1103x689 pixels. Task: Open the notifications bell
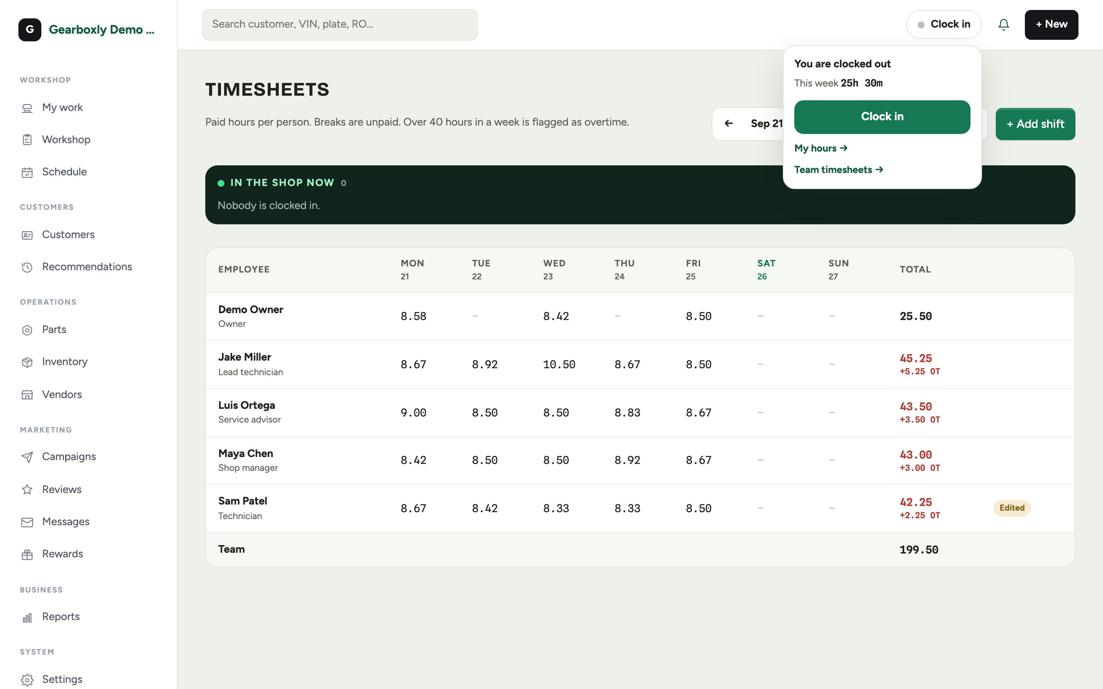pyautogui.click(x=1003, y=24)
